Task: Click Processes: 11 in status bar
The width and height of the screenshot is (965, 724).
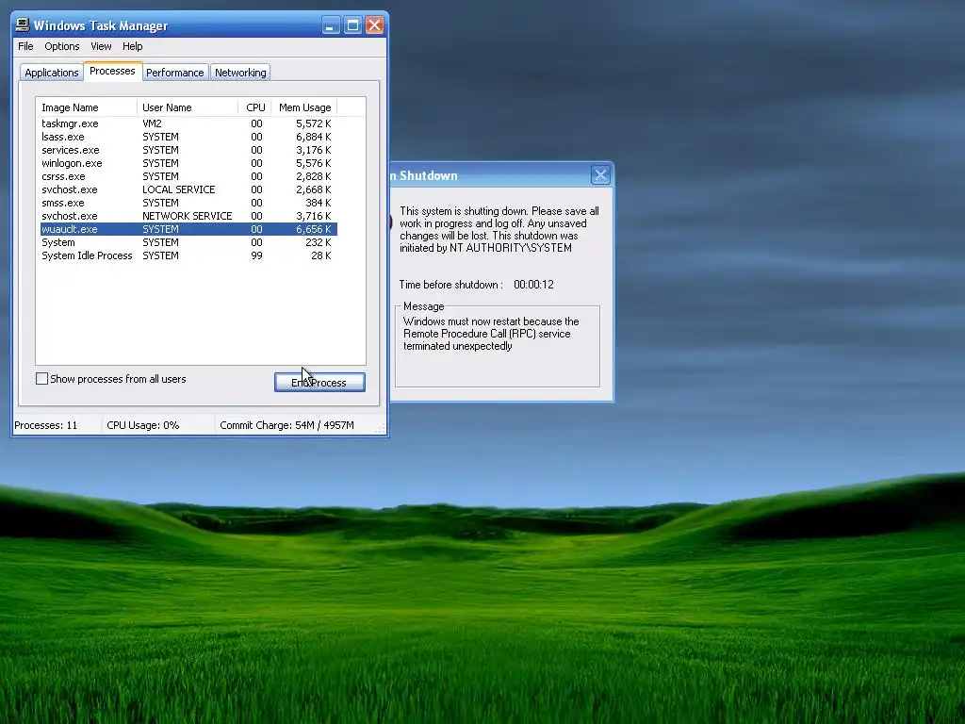Action: (x=46, y=425)
